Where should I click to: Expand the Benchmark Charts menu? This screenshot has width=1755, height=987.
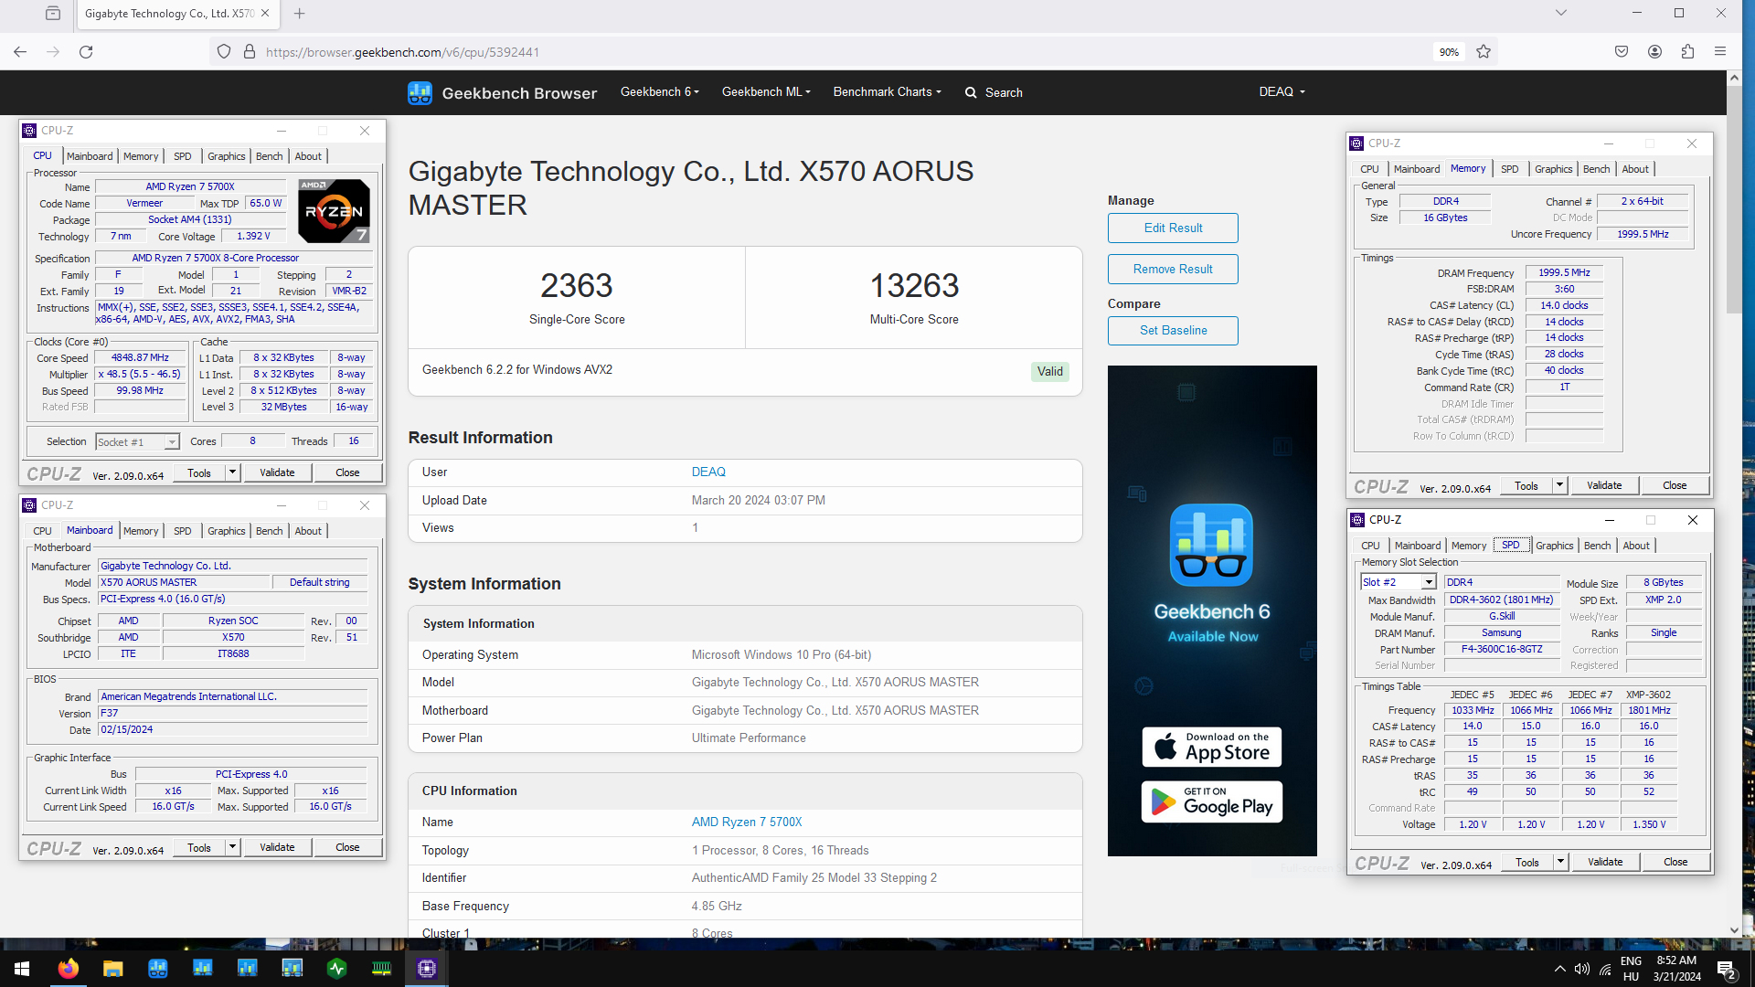click(x=887, y=92)
